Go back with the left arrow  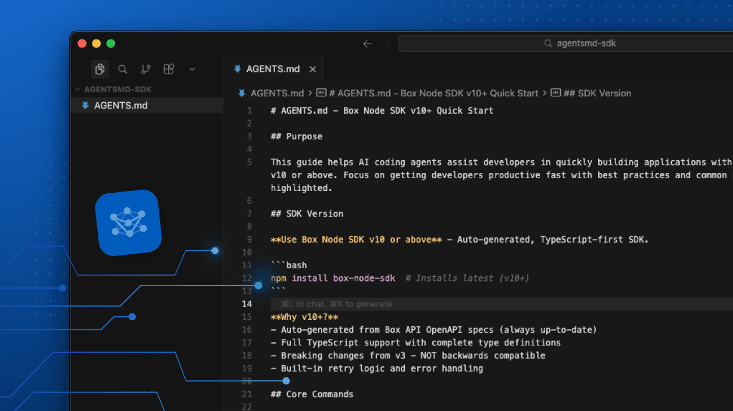coord(367,44)
